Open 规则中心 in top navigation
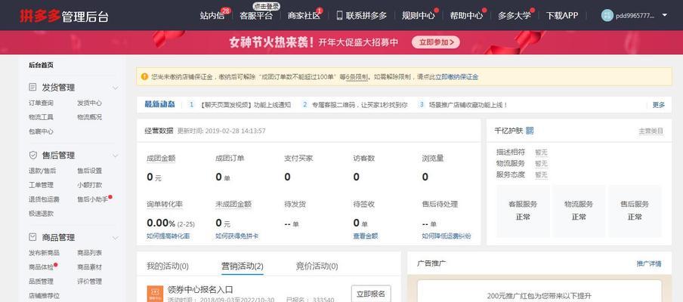 pos(418,15)
